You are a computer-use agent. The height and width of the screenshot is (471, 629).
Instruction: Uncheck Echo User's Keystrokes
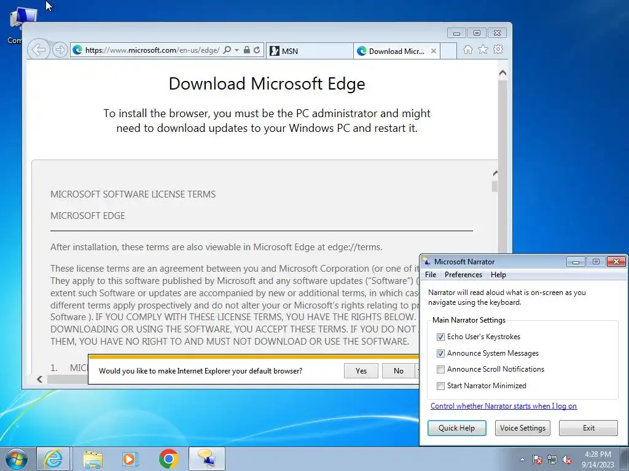pyautogui.click(x=440, y=337)
